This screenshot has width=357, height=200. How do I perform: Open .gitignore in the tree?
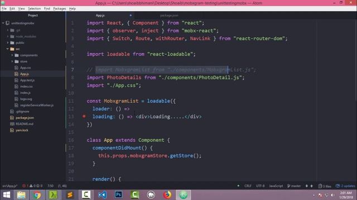[22, 112]
